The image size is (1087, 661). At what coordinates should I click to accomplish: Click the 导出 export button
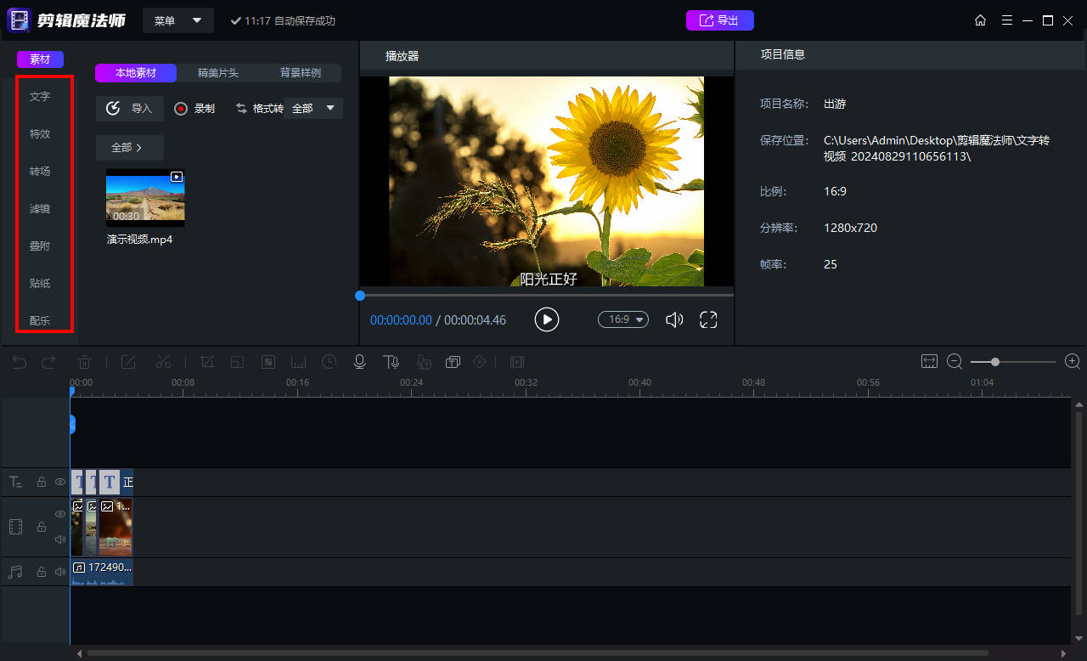click(719, 20)
